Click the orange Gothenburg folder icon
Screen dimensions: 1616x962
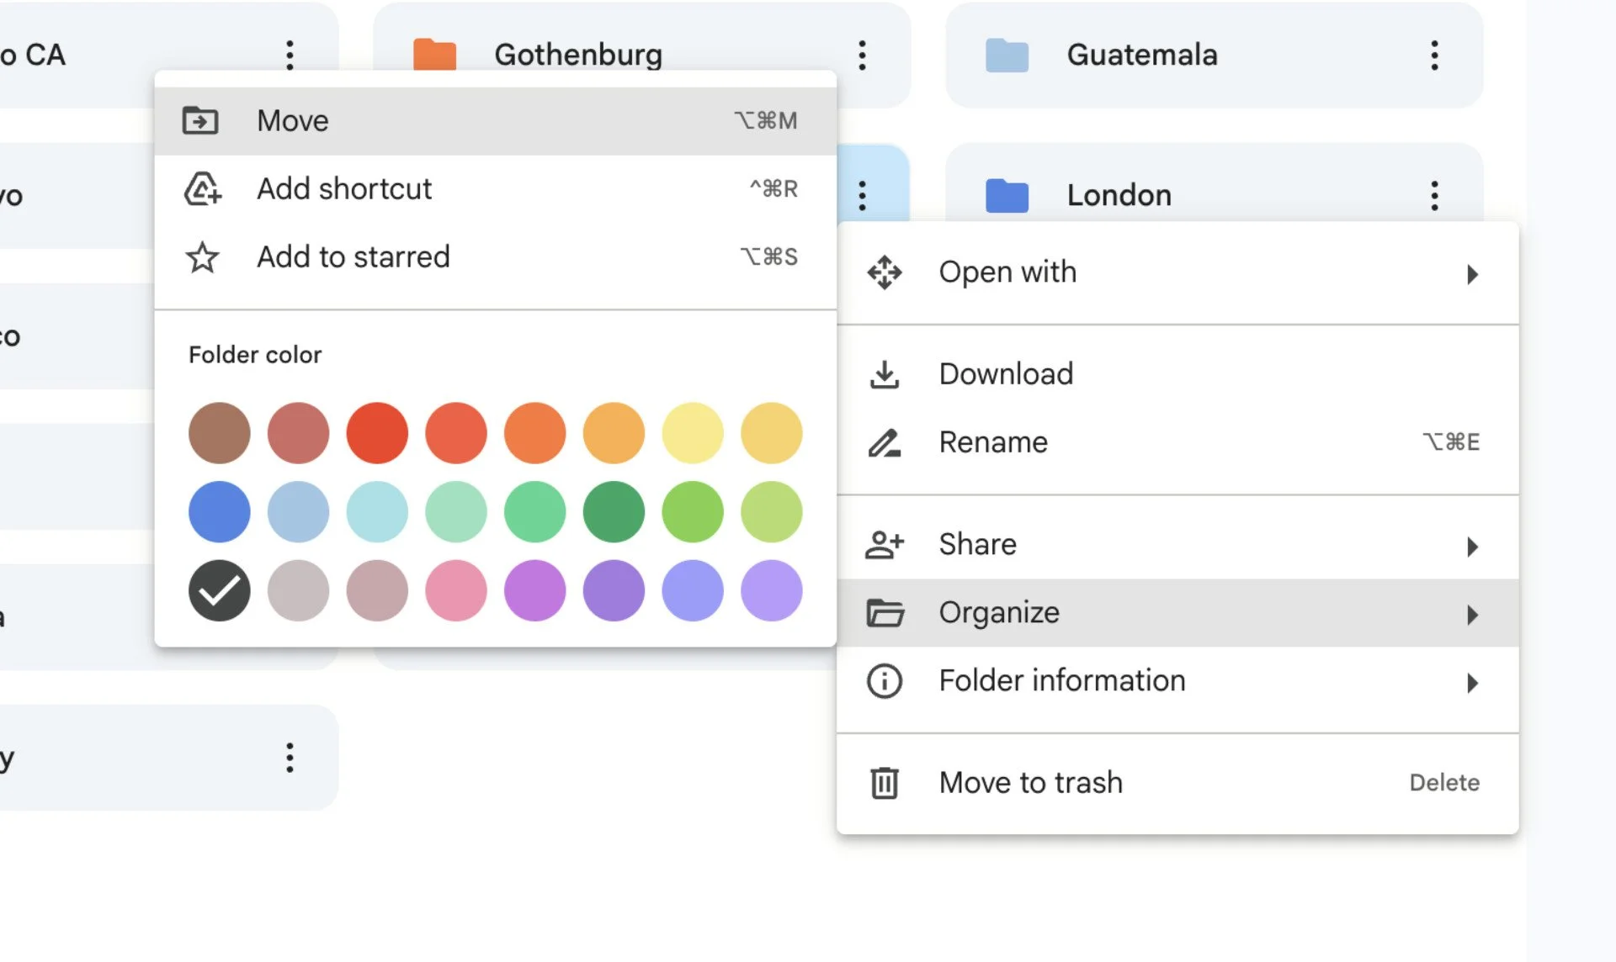(x=434, y=55)
